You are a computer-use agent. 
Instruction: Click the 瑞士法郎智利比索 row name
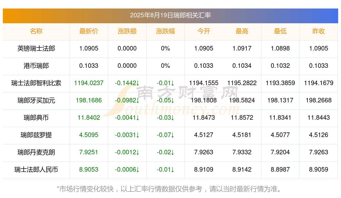pyautogui.click(x=36, y=83)
